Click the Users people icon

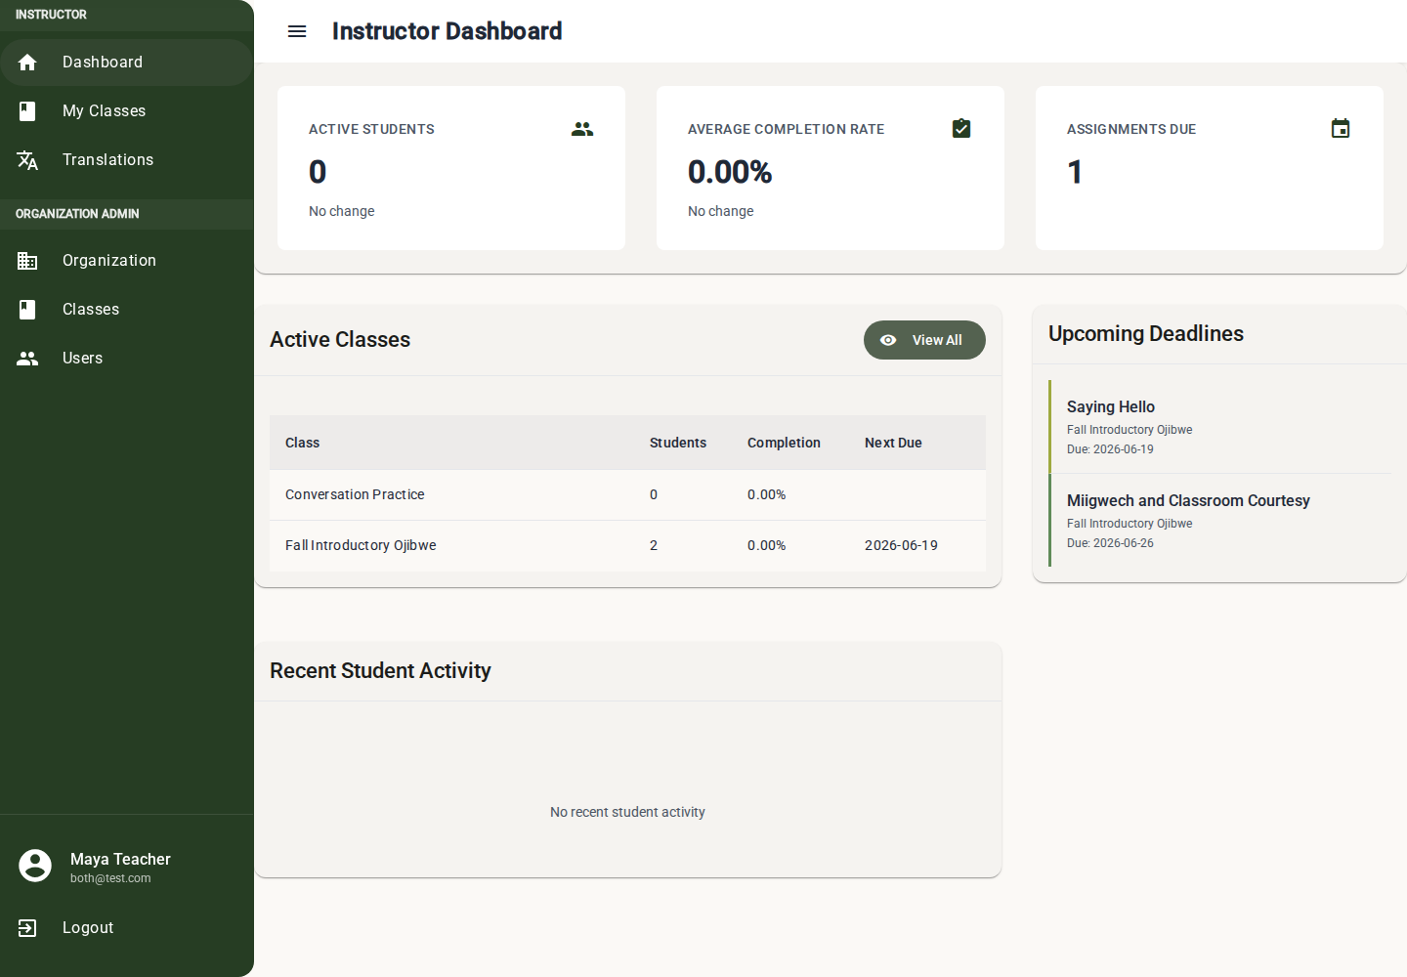[27, 359]
